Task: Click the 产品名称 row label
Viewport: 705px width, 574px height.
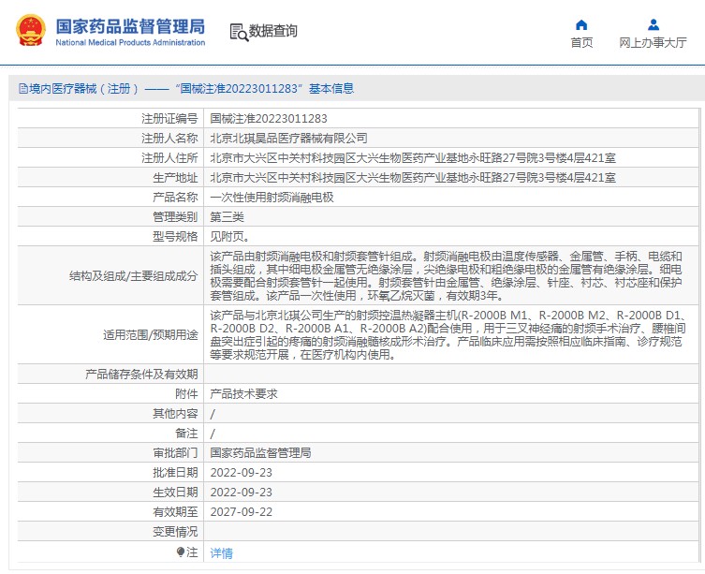Action: (x=175, y=198)
